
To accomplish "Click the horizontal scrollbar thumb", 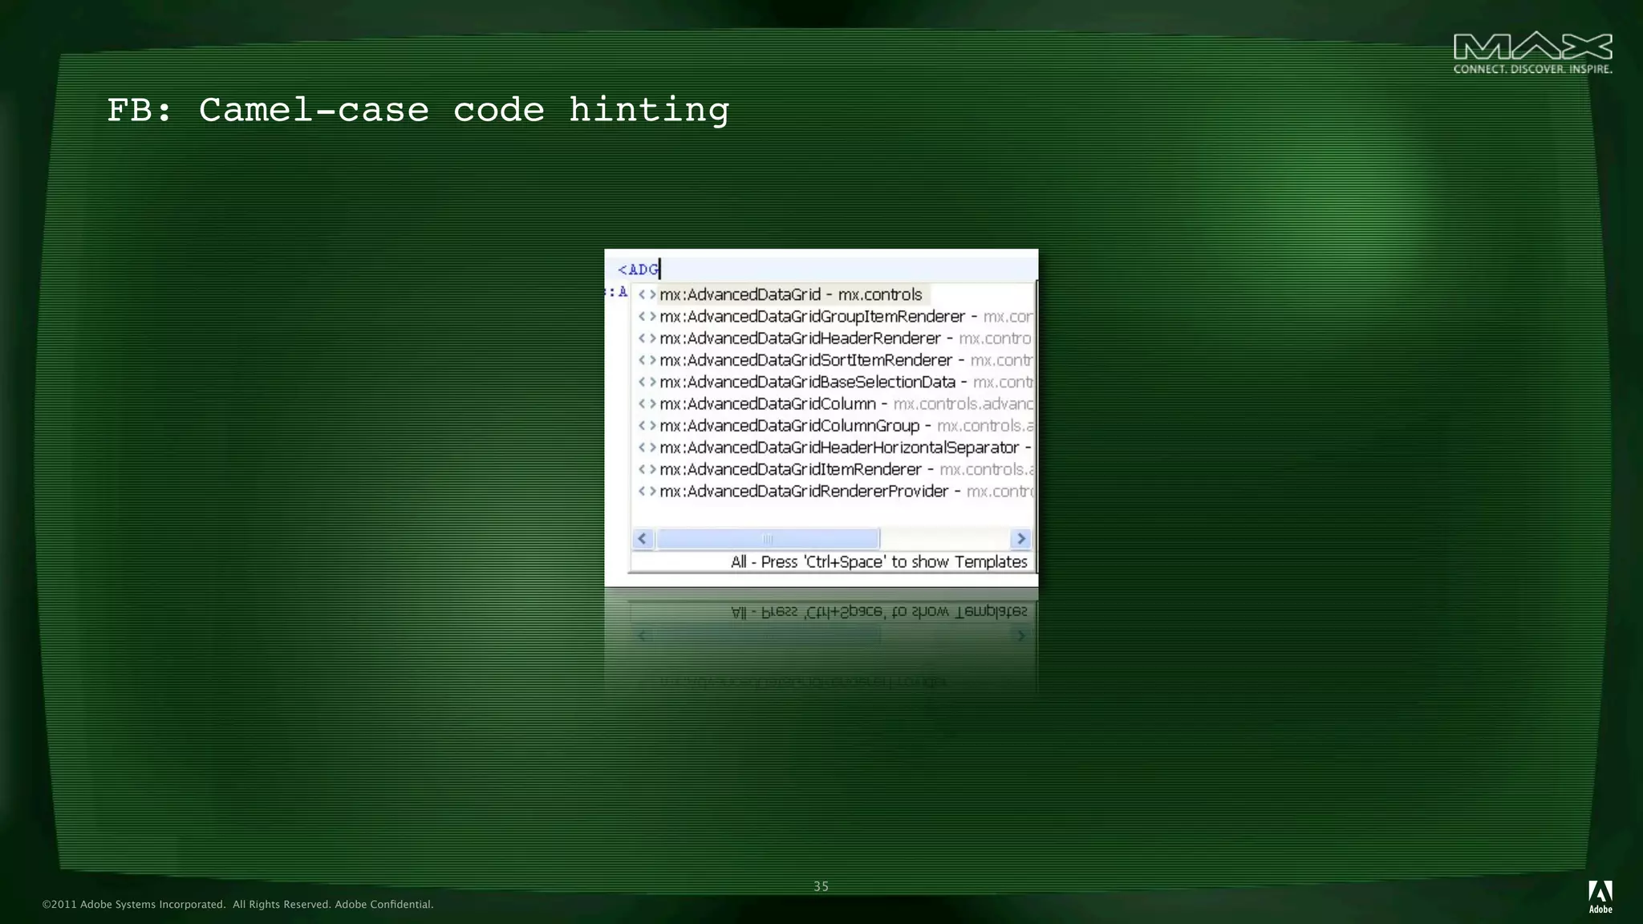I will (x=768, y=538).
